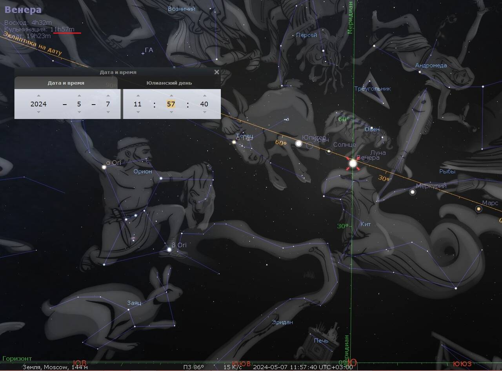The image size is (502, 371).
Task: Click the Горизонт label
Action: pos(17,358)
